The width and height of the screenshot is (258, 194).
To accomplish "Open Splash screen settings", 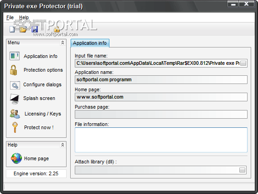I will click(x=39, y=98).
